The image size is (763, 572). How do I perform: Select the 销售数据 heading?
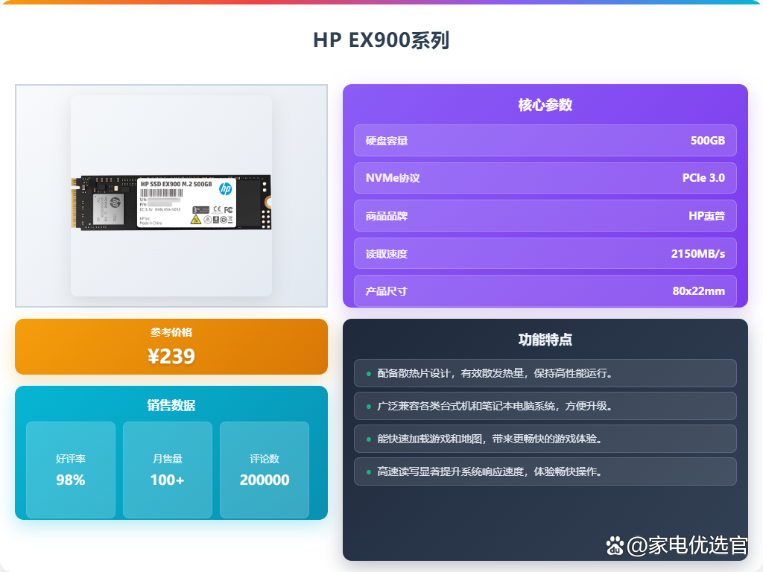tap(171, 405)
